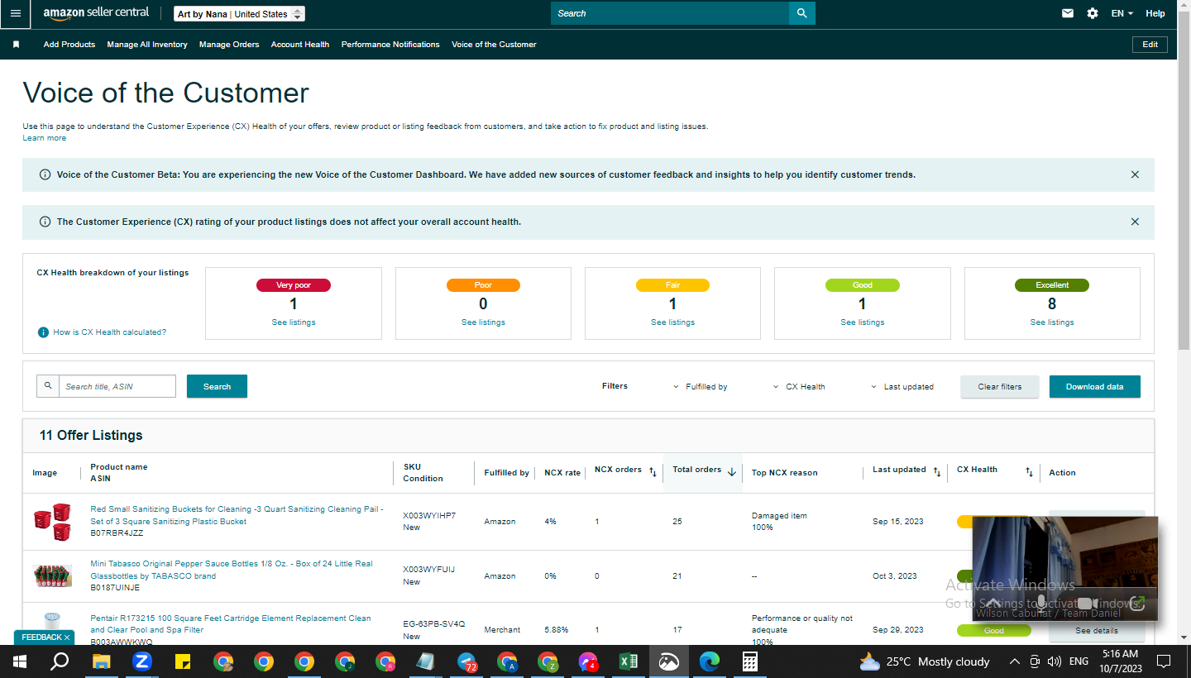Click the orange Poor badge
The height and width of the screenshot is (678, 1191).
483,285
